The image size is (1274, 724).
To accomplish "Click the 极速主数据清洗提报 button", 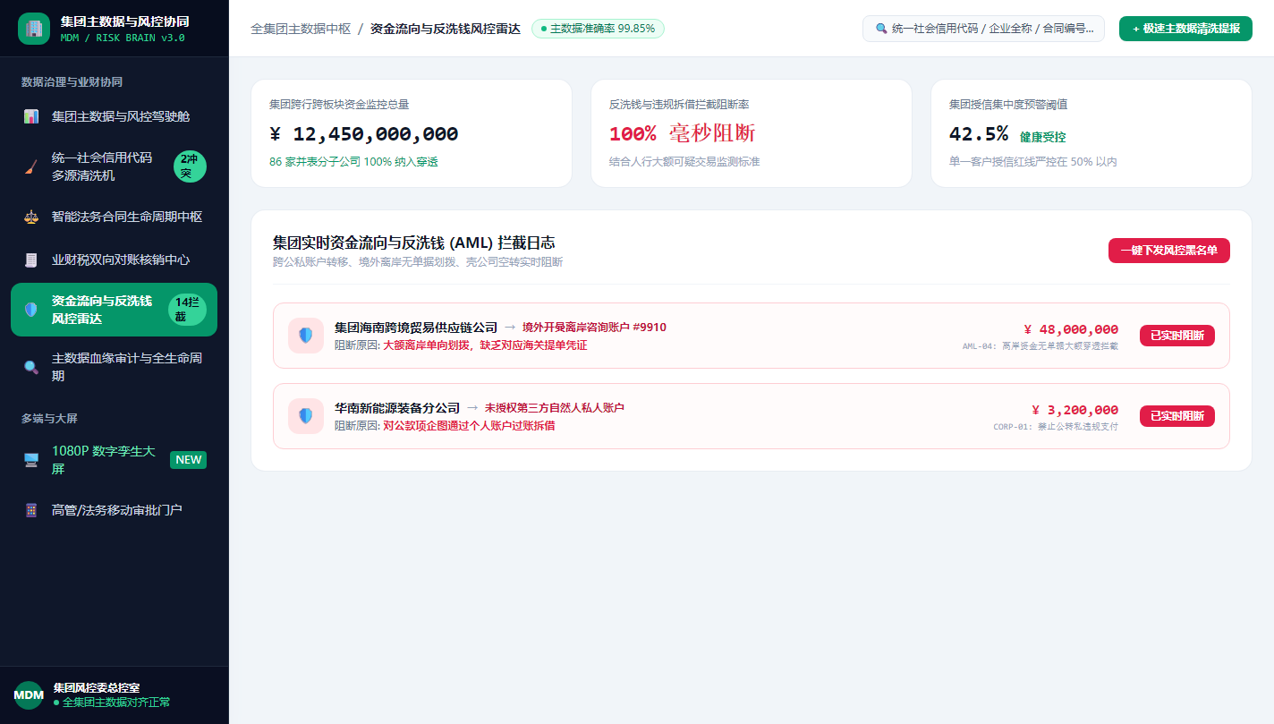I will point(1185,29).
